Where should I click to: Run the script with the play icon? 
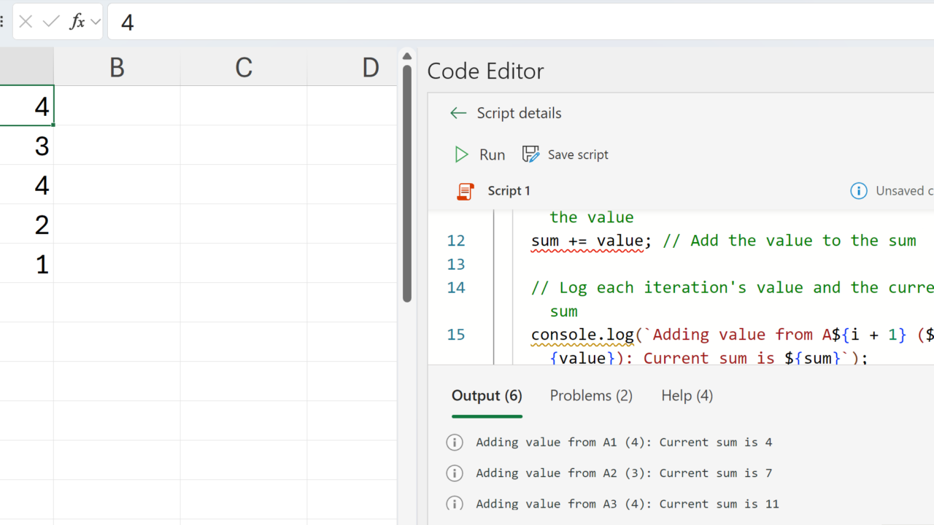click(462, 155)
